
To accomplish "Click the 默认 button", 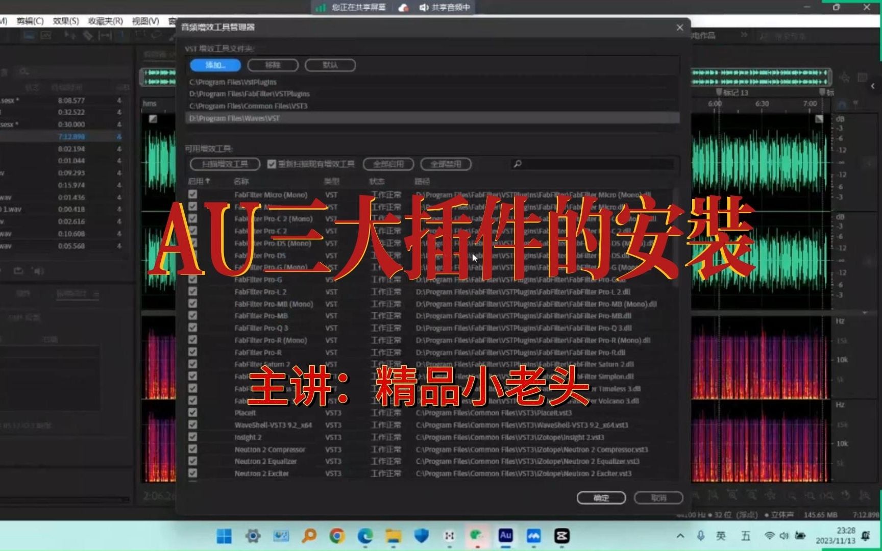I will pyautogui.click(x=330, y=65).
